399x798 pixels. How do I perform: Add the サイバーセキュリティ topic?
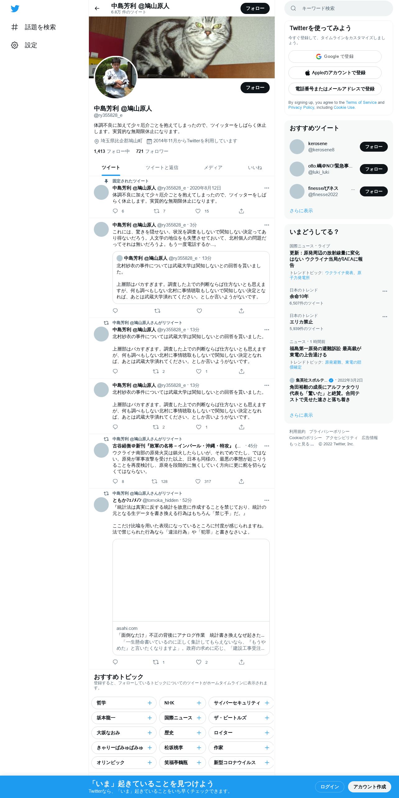pyautogui.click(x=267, y=703)
